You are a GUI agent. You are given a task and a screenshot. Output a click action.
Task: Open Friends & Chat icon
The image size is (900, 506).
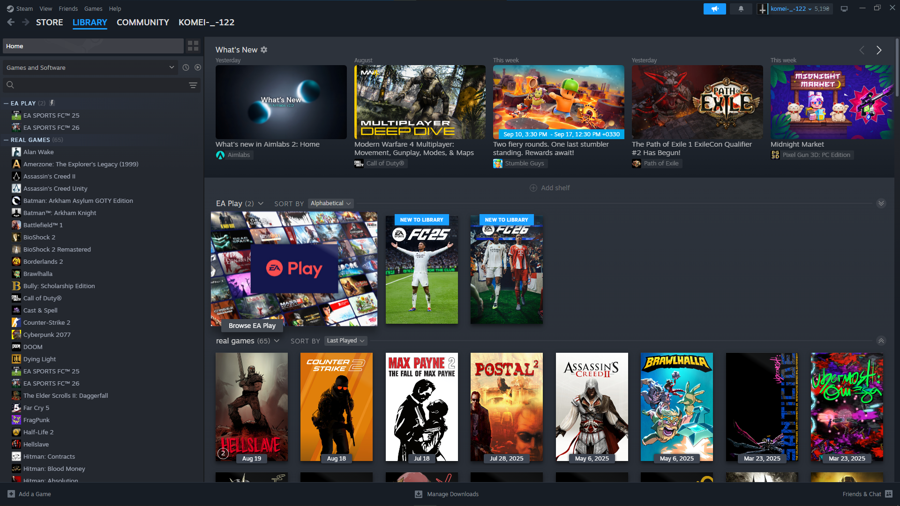(889, 494)
